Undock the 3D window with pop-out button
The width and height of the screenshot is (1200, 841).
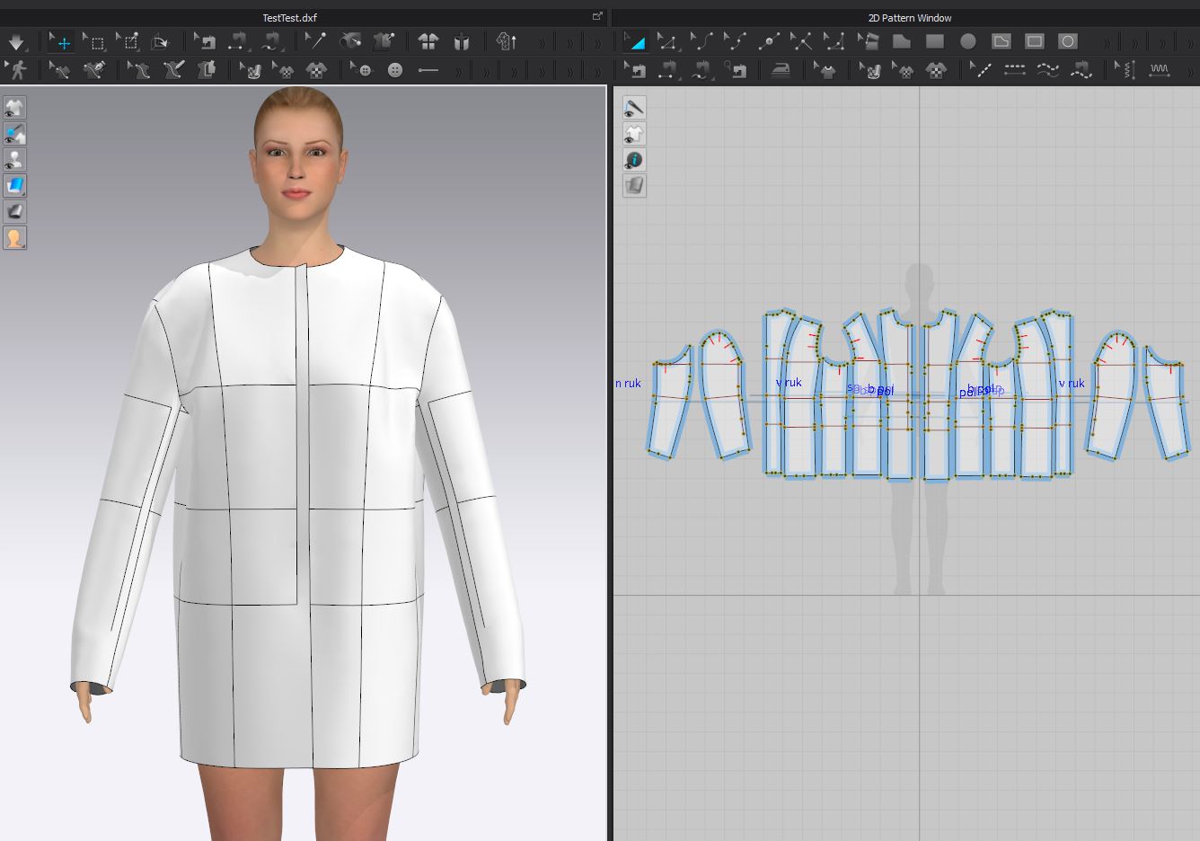click(597, 17)
